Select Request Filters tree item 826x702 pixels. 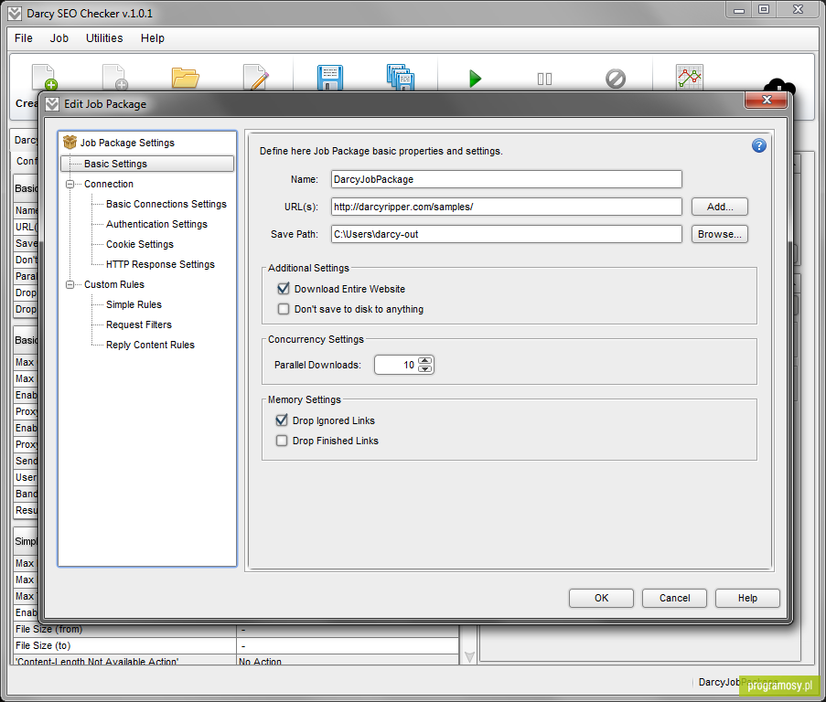[138, 324]
